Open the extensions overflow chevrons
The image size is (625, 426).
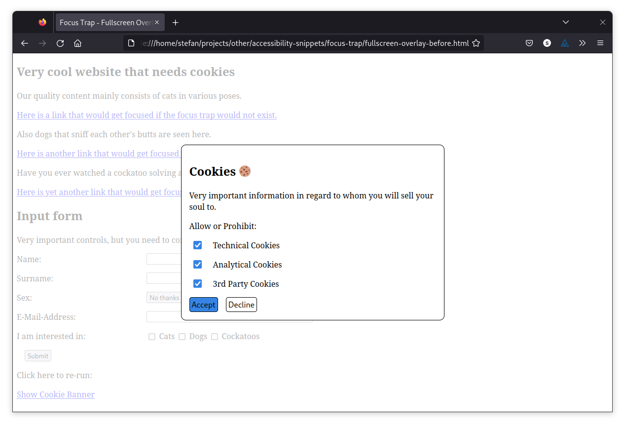(x=583, y=43)
